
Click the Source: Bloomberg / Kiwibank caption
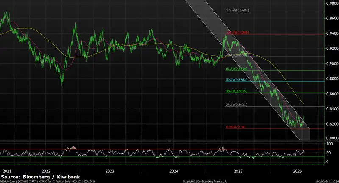pos(40,177)
